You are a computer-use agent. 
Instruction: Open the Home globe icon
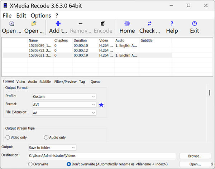[x=127, y=24]
